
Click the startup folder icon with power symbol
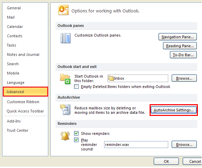coord(65,79)
